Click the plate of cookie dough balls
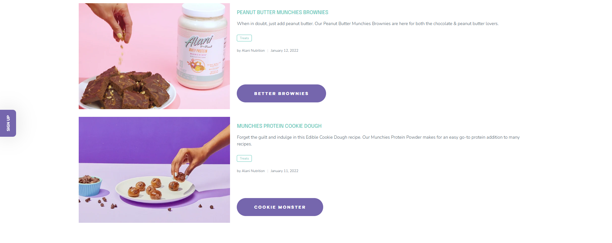 coord(155,189)
